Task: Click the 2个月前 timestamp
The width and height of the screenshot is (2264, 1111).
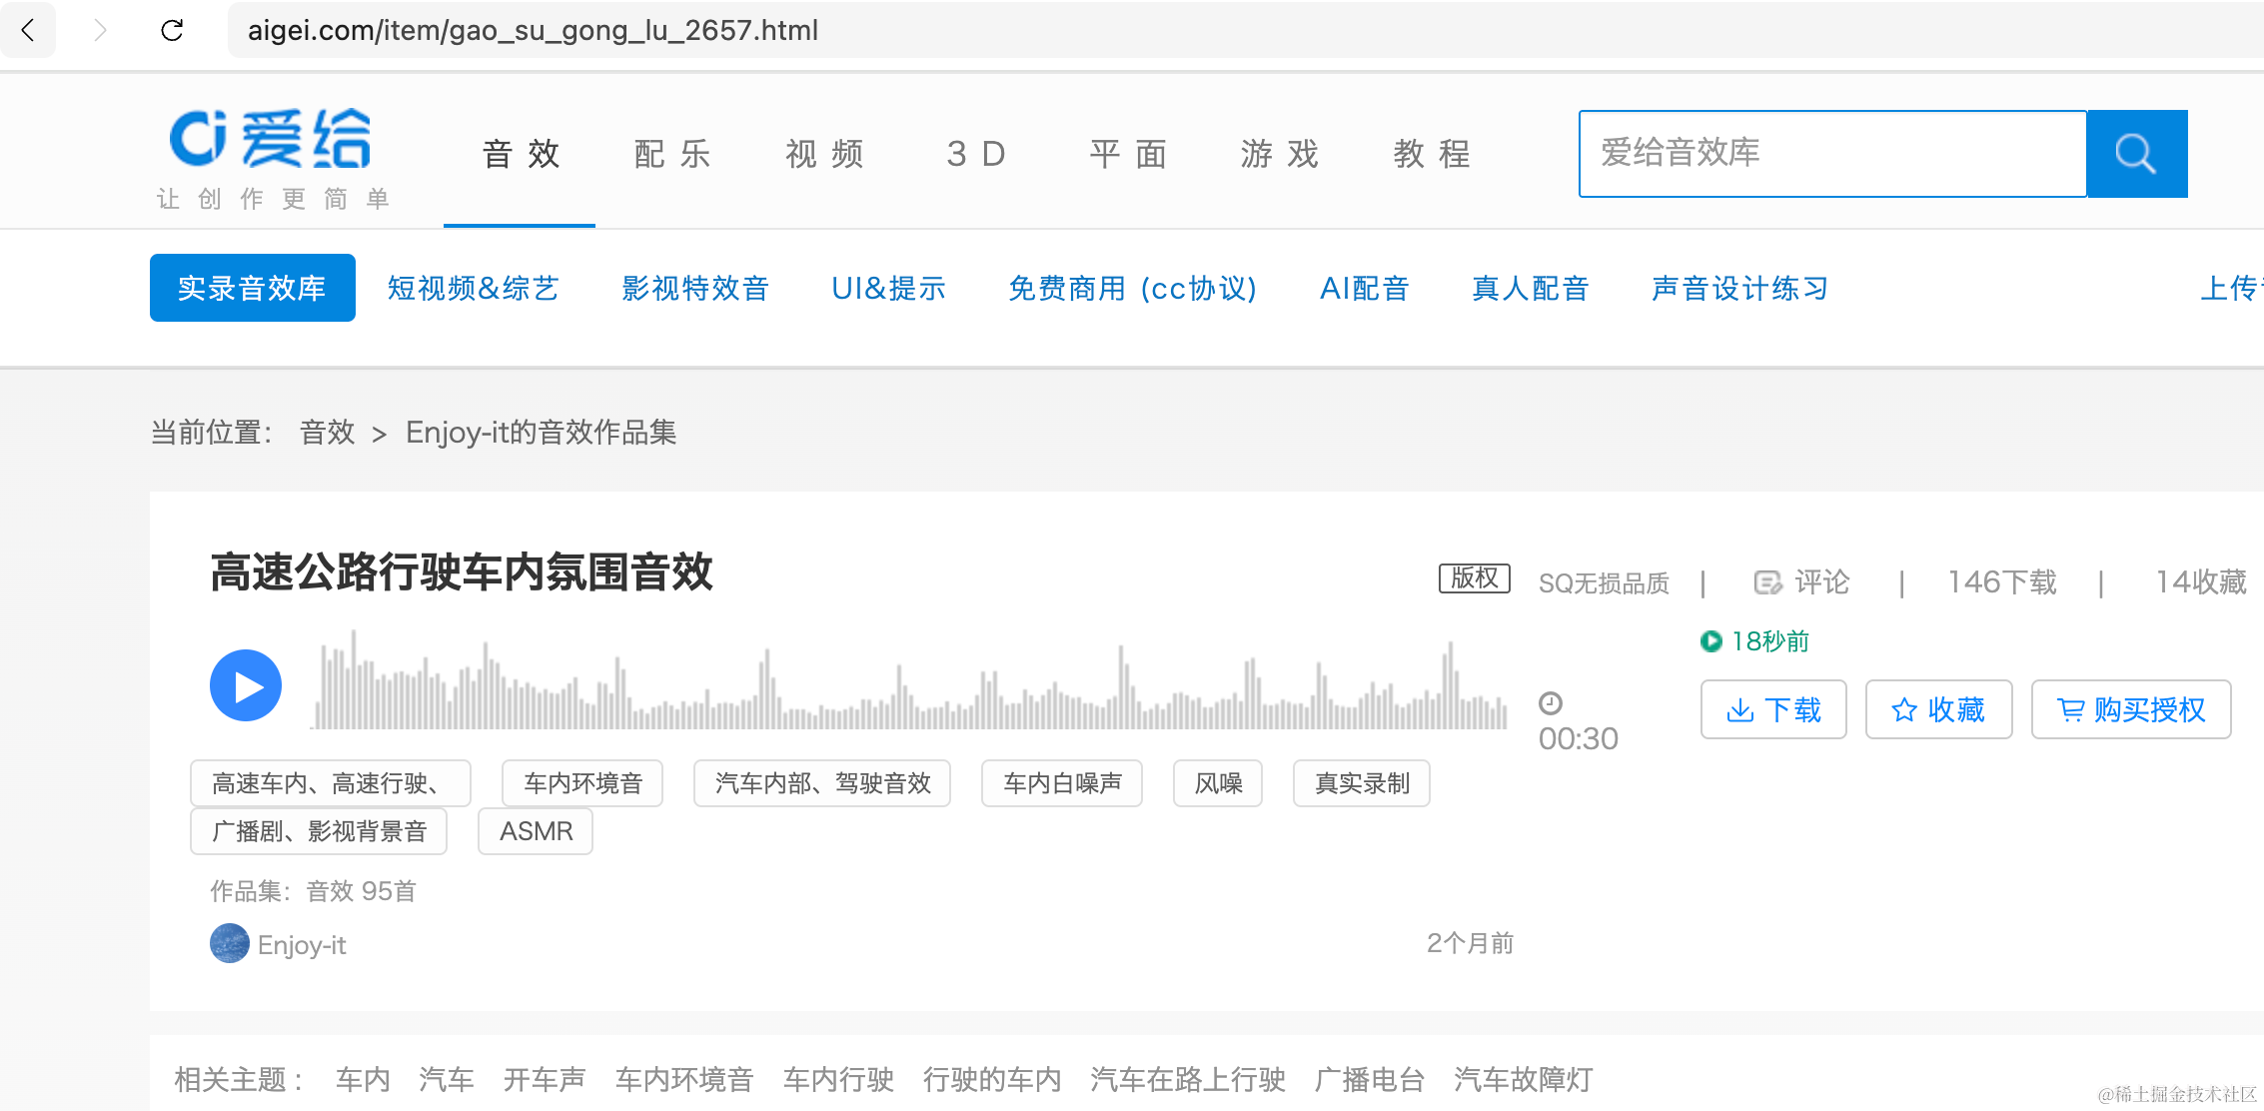Action: tap(1471, 943)
